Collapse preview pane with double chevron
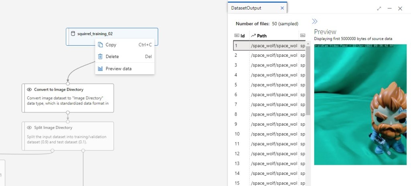 click(315, 22)
